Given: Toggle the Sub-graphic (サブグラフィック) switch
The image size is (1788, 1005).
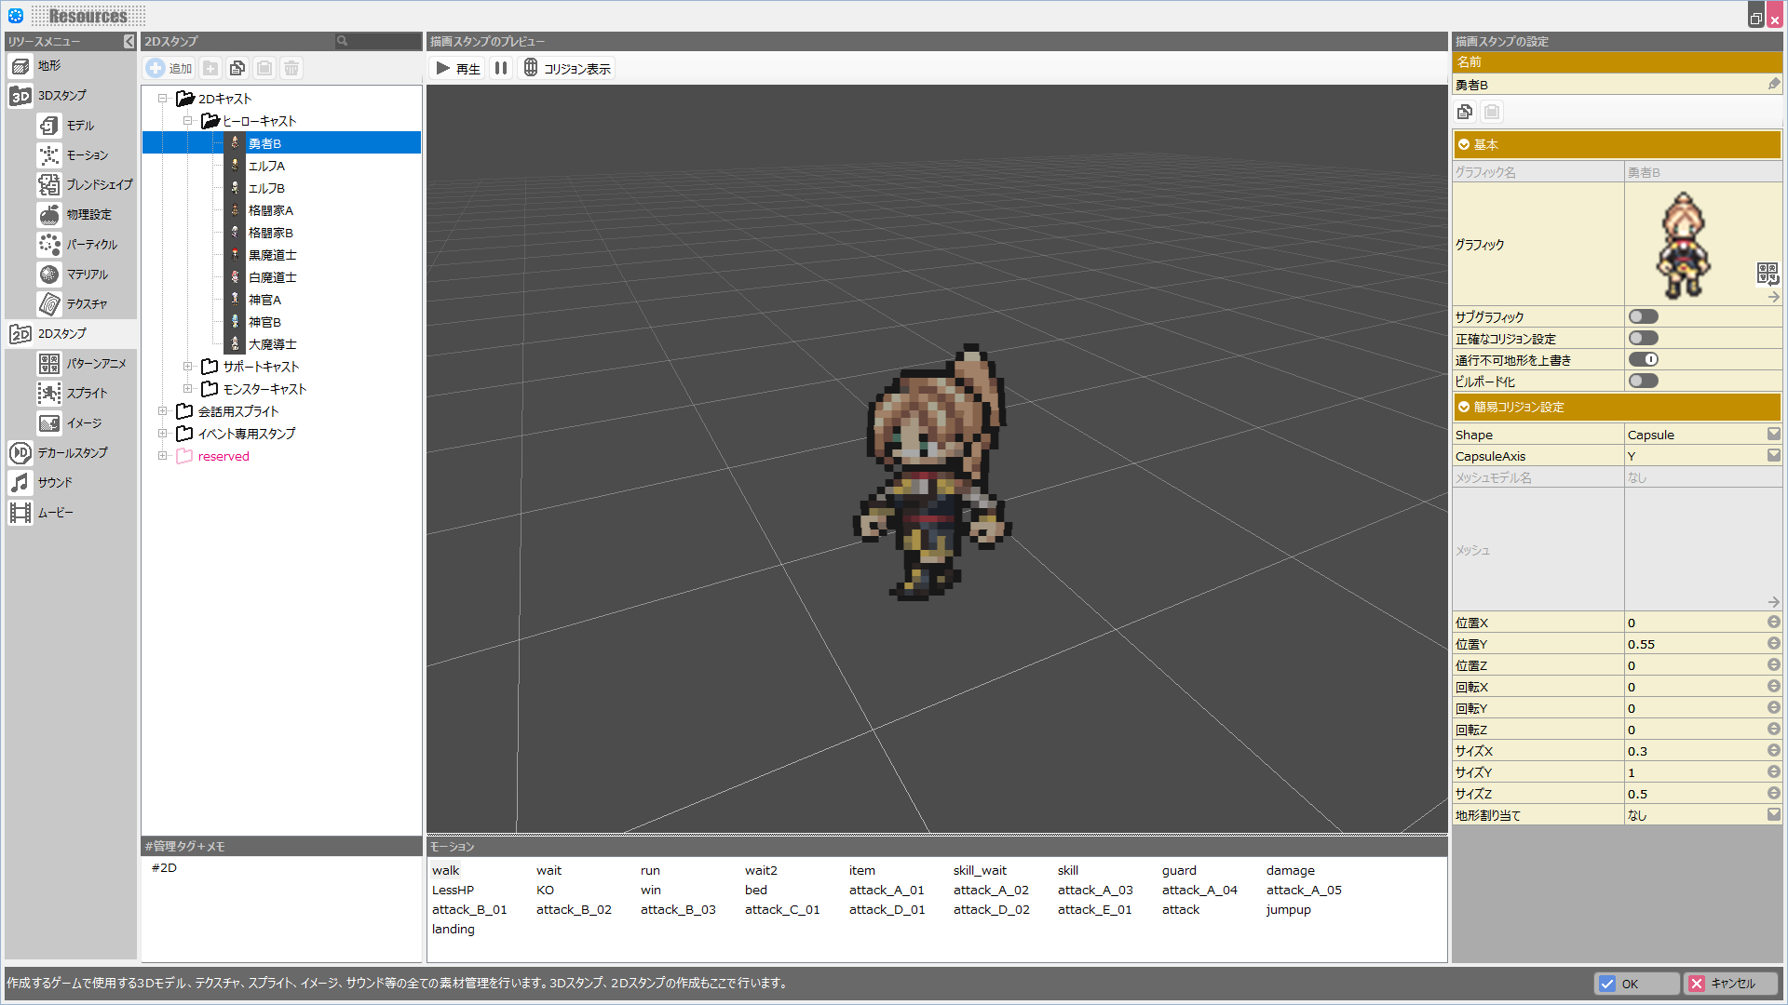Looking at the screenshot, I should click(x=1643, y=317).
